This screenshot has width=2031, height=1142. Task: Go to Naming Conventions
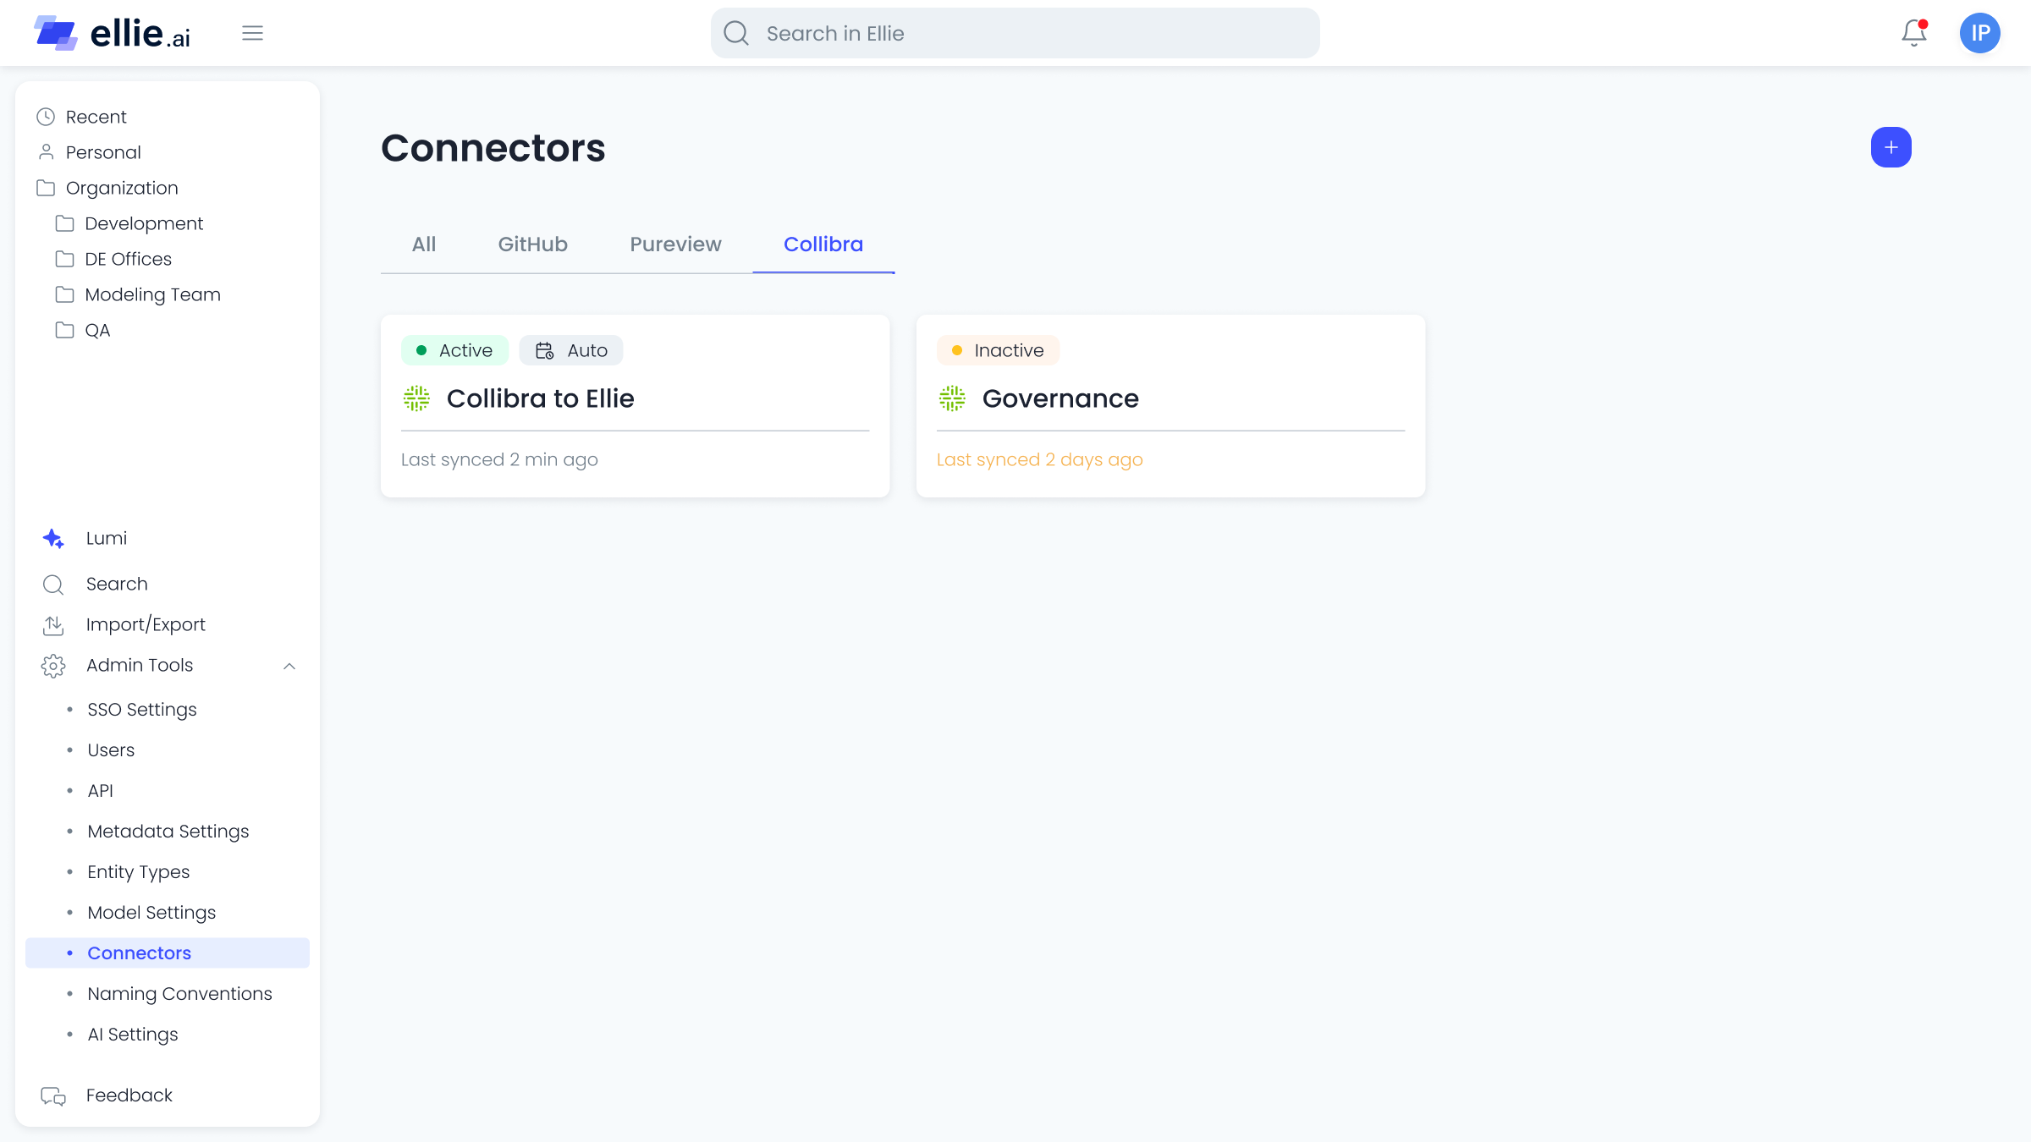[x=179, y=994]
